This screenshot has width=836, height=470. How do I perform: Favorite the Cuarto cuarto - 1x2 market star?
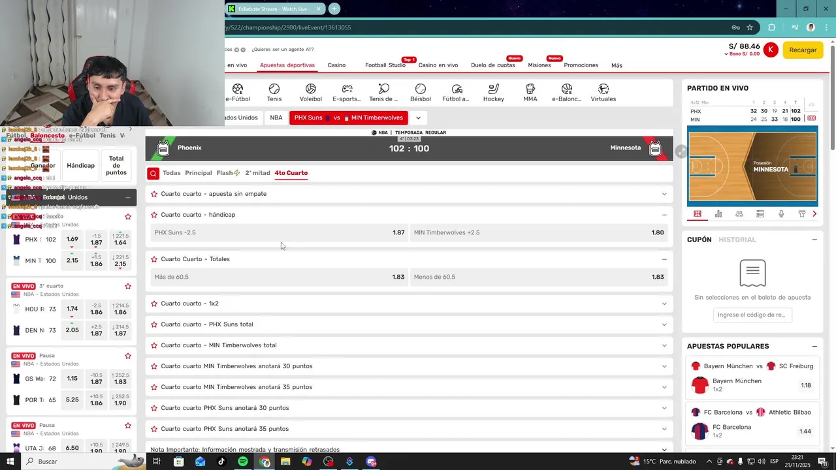pyautogui.click(x=154, y=304)
